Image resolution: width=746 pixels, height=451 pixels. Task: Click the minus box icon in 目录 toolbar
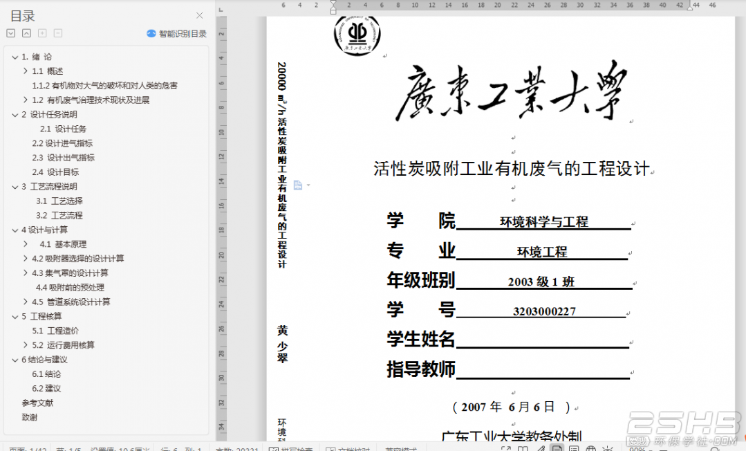(x=58, y=33)
